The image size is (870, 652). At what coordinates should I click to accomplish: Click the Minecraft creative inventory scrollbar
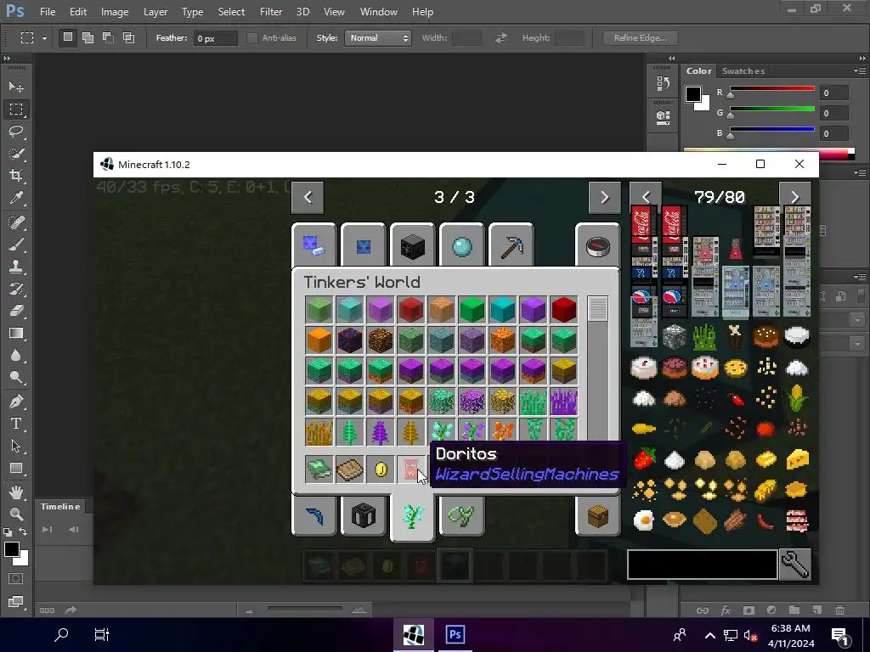click(x=597, y=309)
